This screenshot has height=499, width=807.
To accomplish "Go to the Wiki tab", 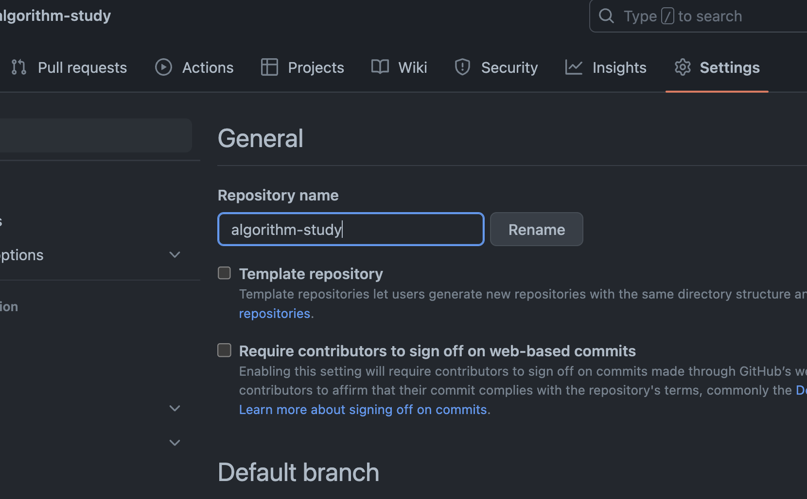I will tap(399, 67).
